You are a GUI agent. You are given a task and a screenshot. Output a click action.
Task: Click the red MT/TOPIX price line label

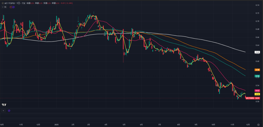[250, 98]
